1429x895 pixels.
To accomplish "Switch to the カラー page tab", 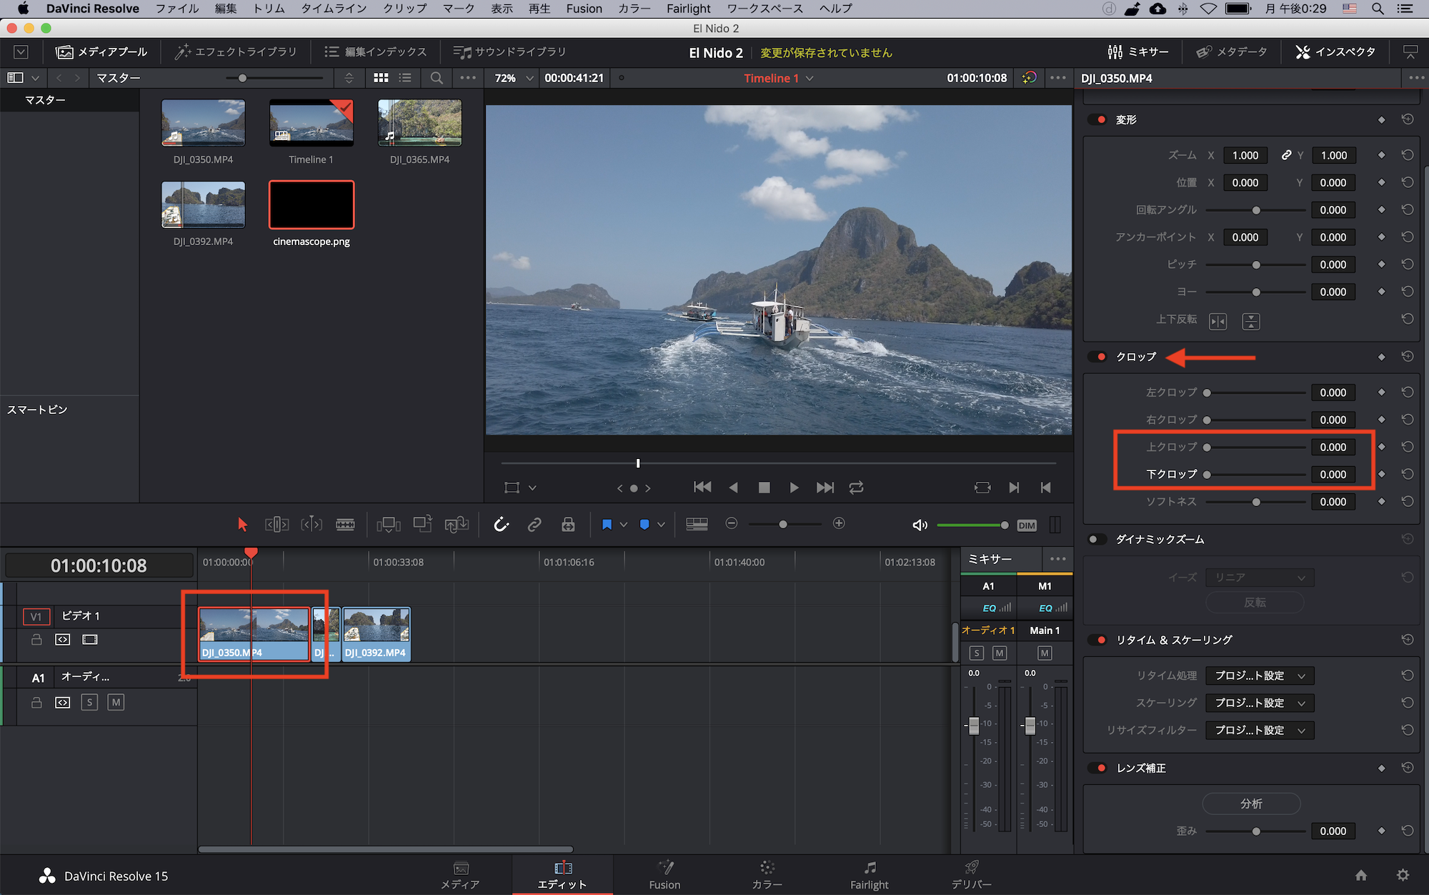I will tap(767, 874).
